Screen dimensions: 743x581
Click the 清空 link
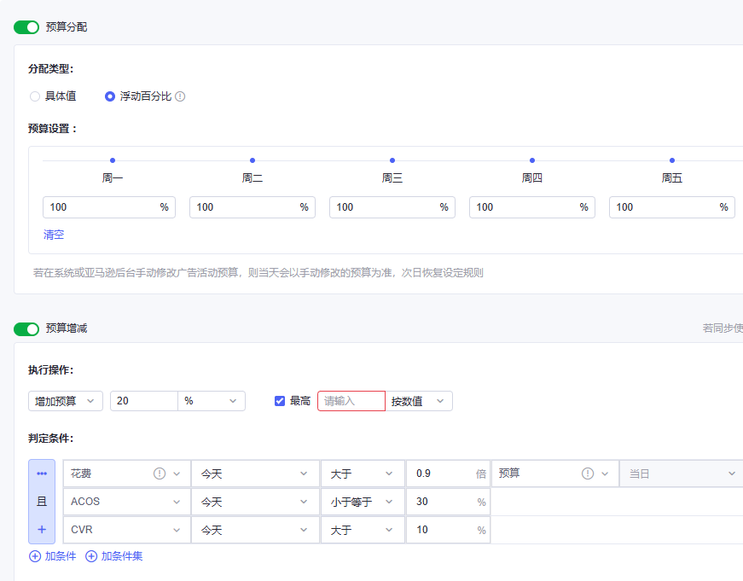(54, 235)
